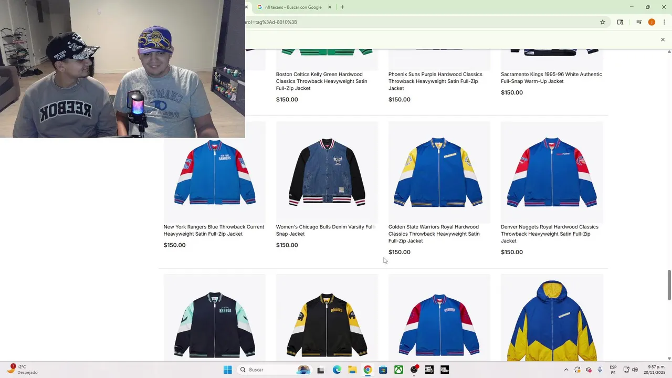Open Microsoft Store from the taskbar

(x=383, y=370)
